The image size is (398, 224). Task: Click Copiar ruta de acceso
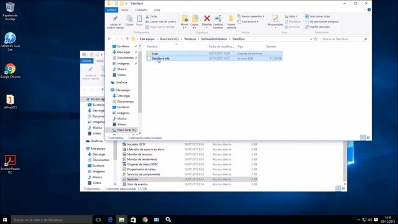tap(160, 22)
